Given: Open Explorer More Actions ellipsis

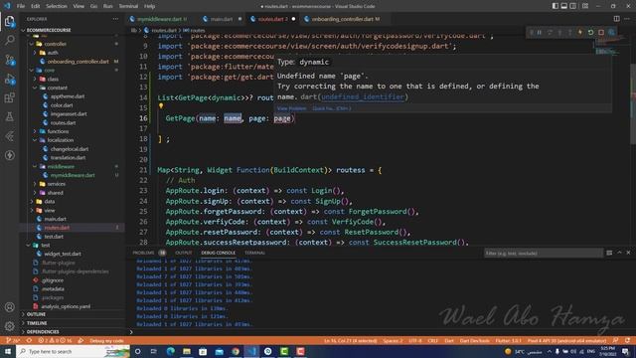Looking at the screenshot, I should point(115,19).
